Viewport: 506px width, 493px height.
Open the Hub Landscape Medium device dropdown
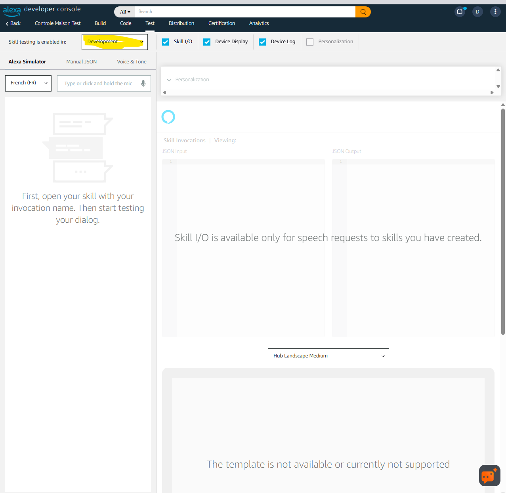[328, 356]
